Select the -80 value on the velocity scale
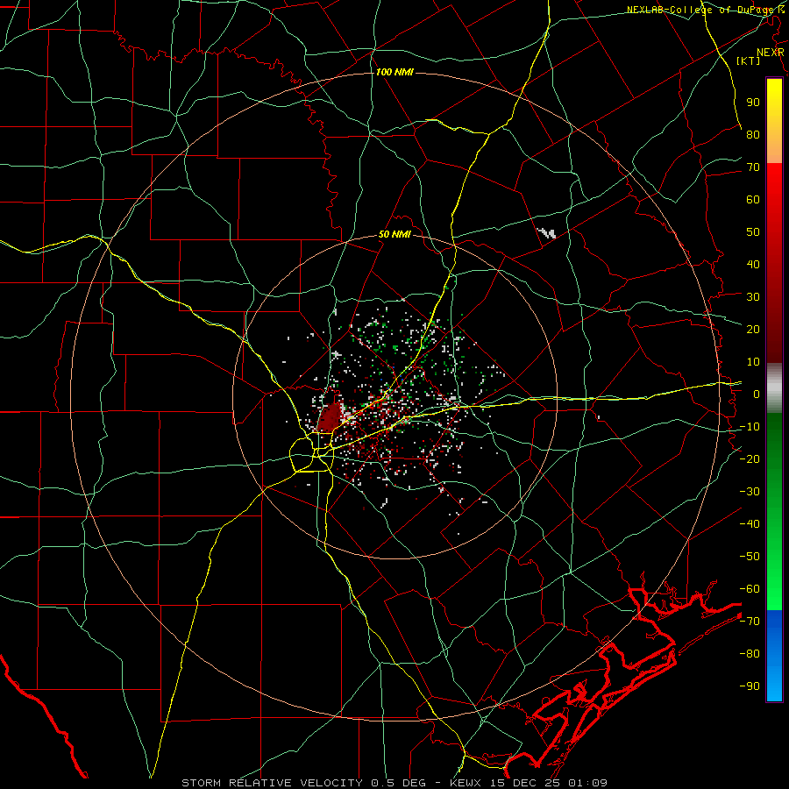This screenshot has width=789, height=789. [x=750, y=654]
